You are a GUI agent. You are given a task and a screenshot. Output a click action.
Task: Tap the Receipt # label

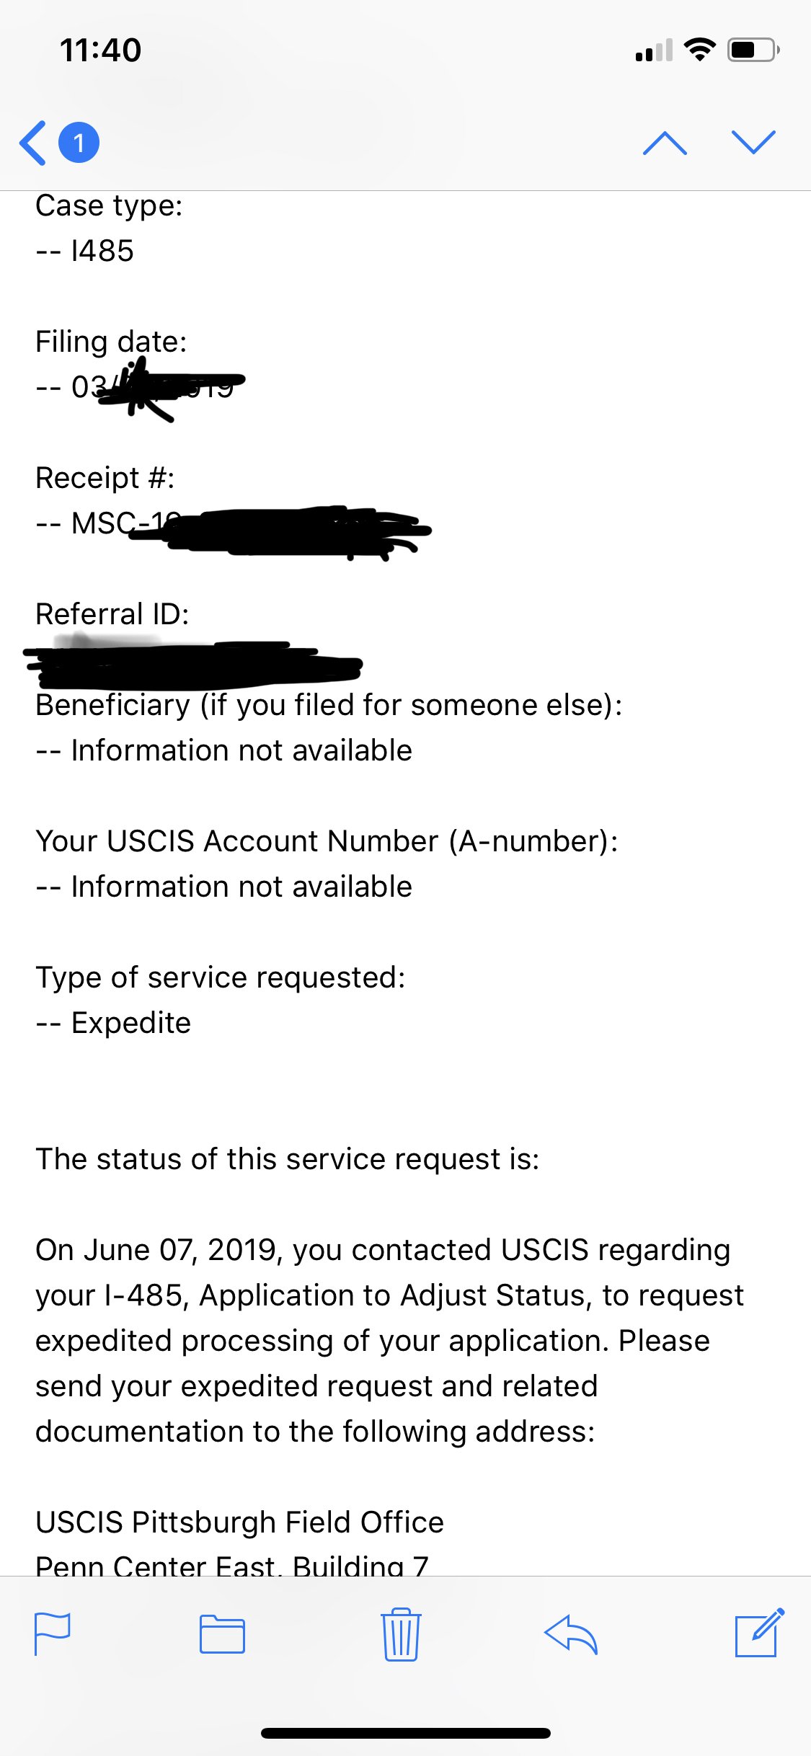[x=105, y=478]
